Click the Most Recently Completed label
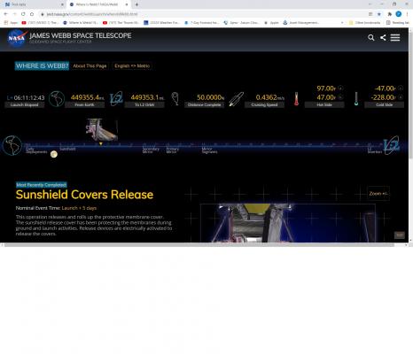This screenshot has height=354, width=413. click(42, 185)
